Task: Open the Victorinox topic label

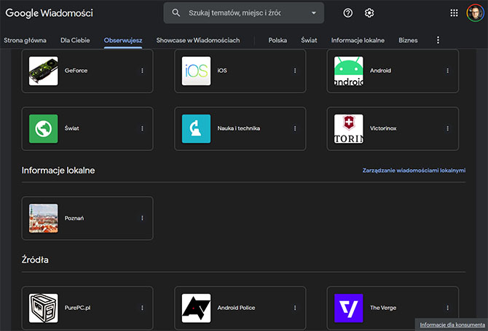Action: (383, 128)
